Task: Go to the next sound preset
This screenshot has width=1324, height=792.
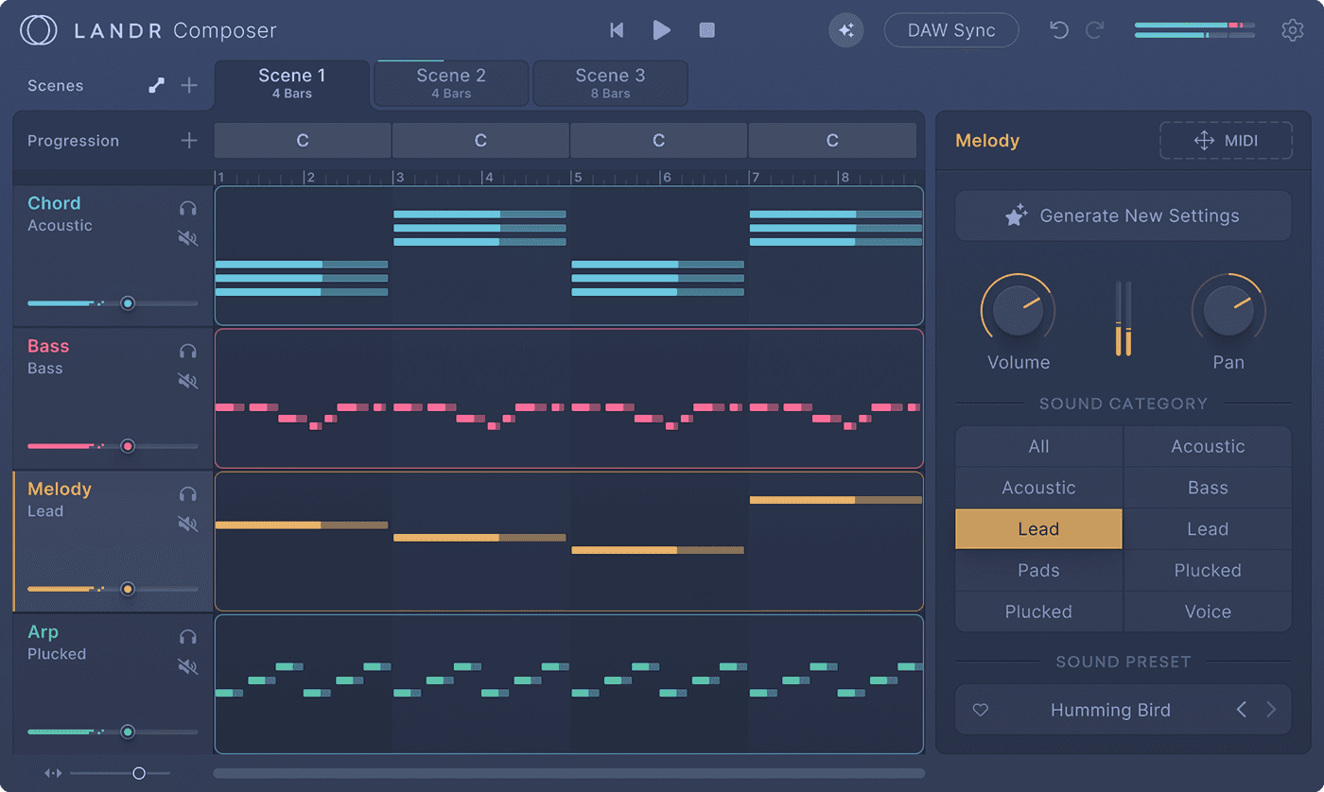Action: 1271,710
